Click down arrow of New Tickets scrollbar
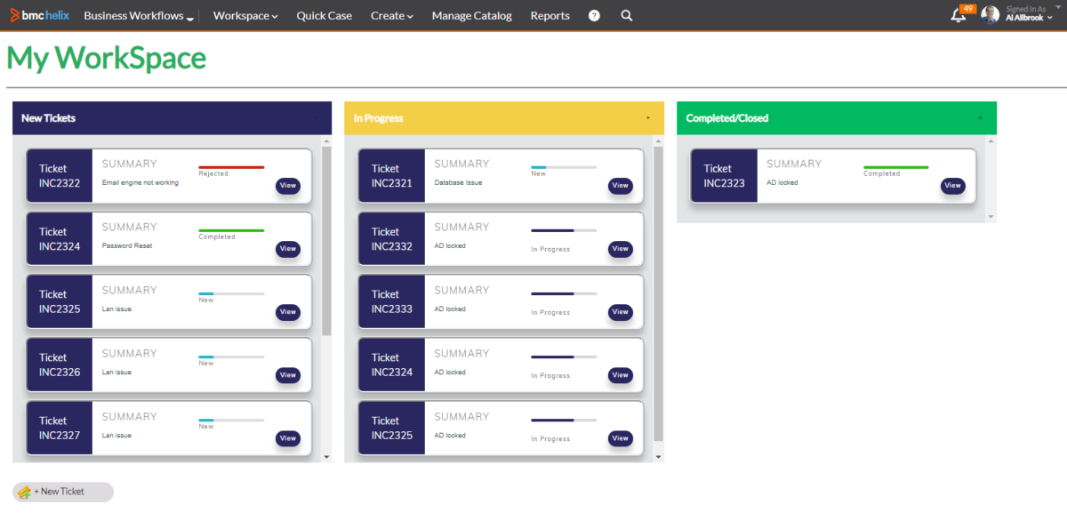The image size is (1067, 521). tap(326, 457)
